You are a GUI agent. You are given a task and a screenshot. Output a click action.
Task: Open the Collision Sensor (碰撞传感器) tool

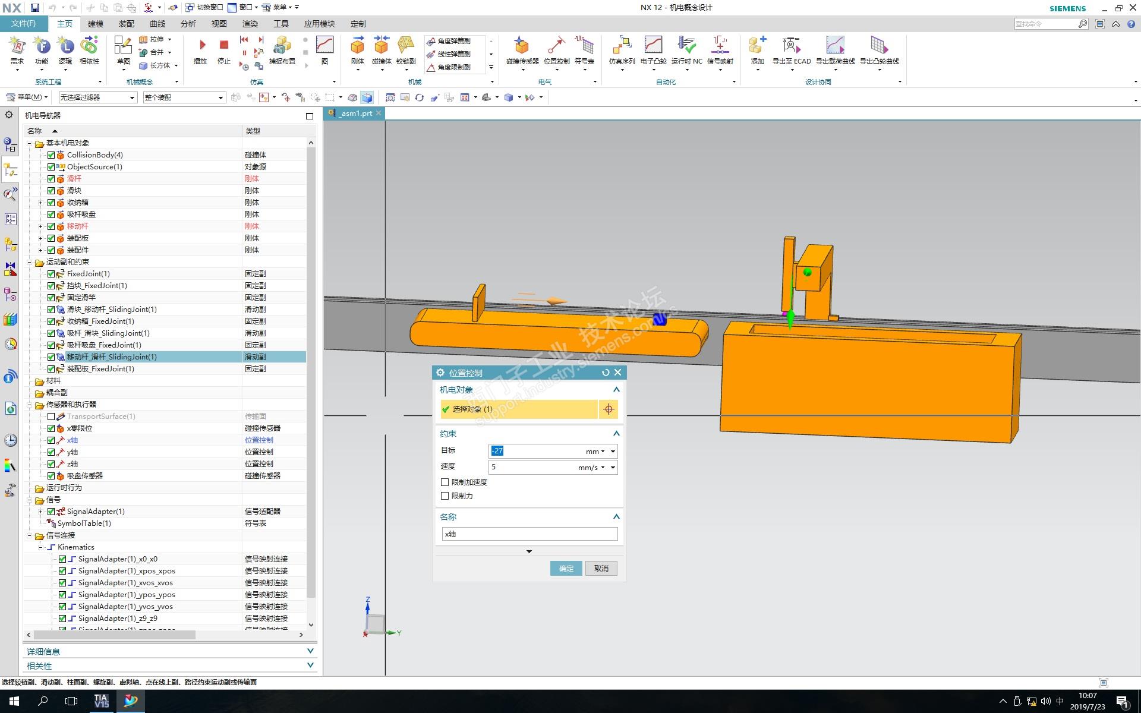[x=522, y=46]
